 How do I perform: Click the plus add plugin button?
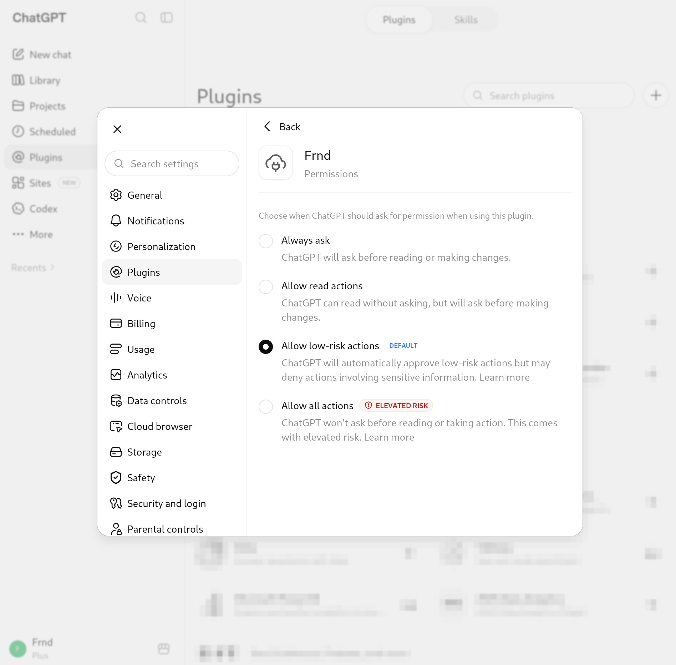656,95
